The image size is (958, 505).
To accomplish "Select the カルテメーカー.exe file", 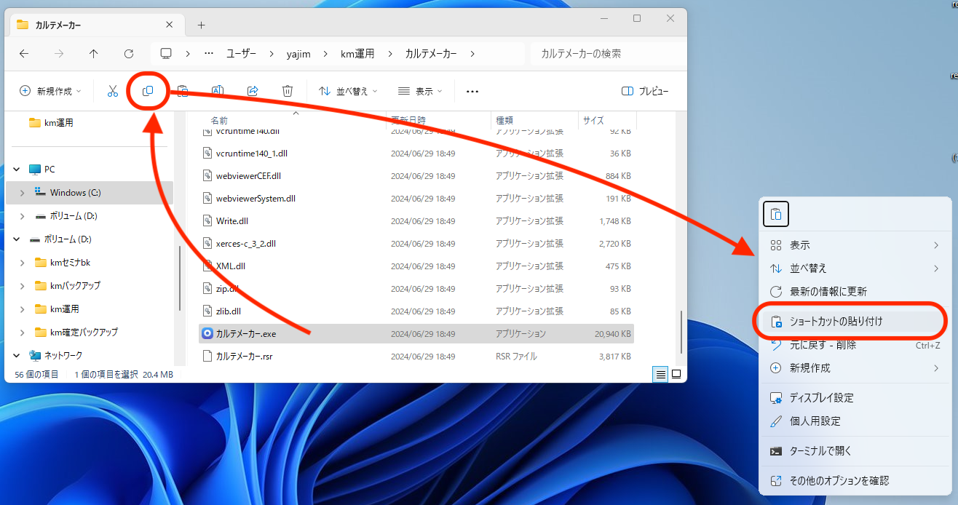I will [x=246, y=334].
